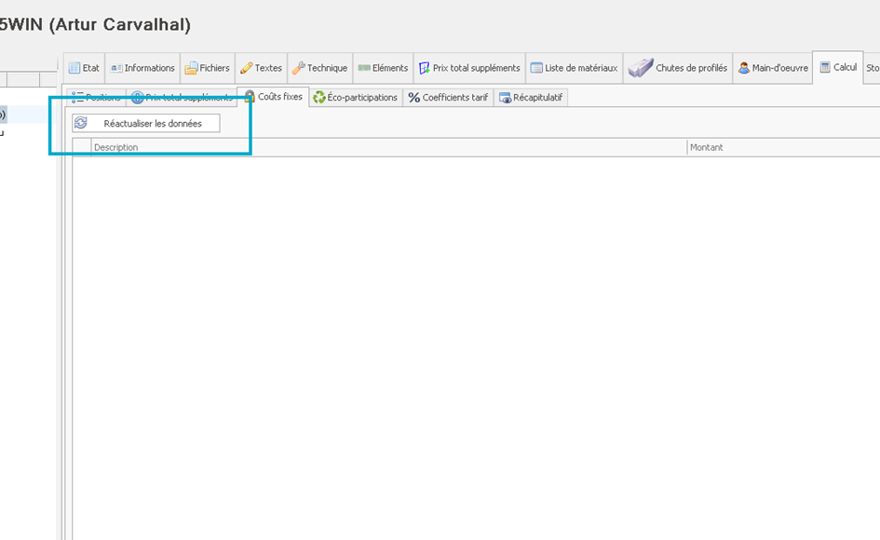Open Chutes de profilés tab
This screenshot has width=880, height=540.
678,68
